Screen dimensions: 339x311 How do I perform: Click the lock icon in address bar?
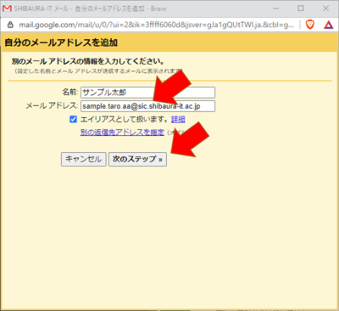pos(10,25)
